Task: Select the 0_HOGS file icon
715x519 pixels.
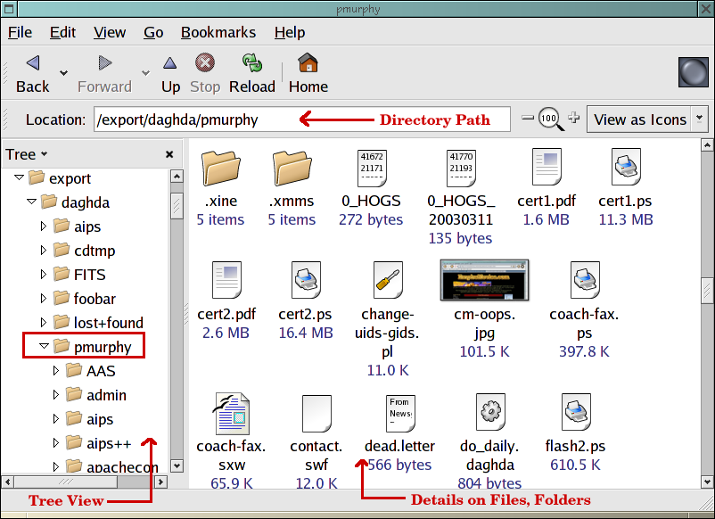Action: pos(372,168)
